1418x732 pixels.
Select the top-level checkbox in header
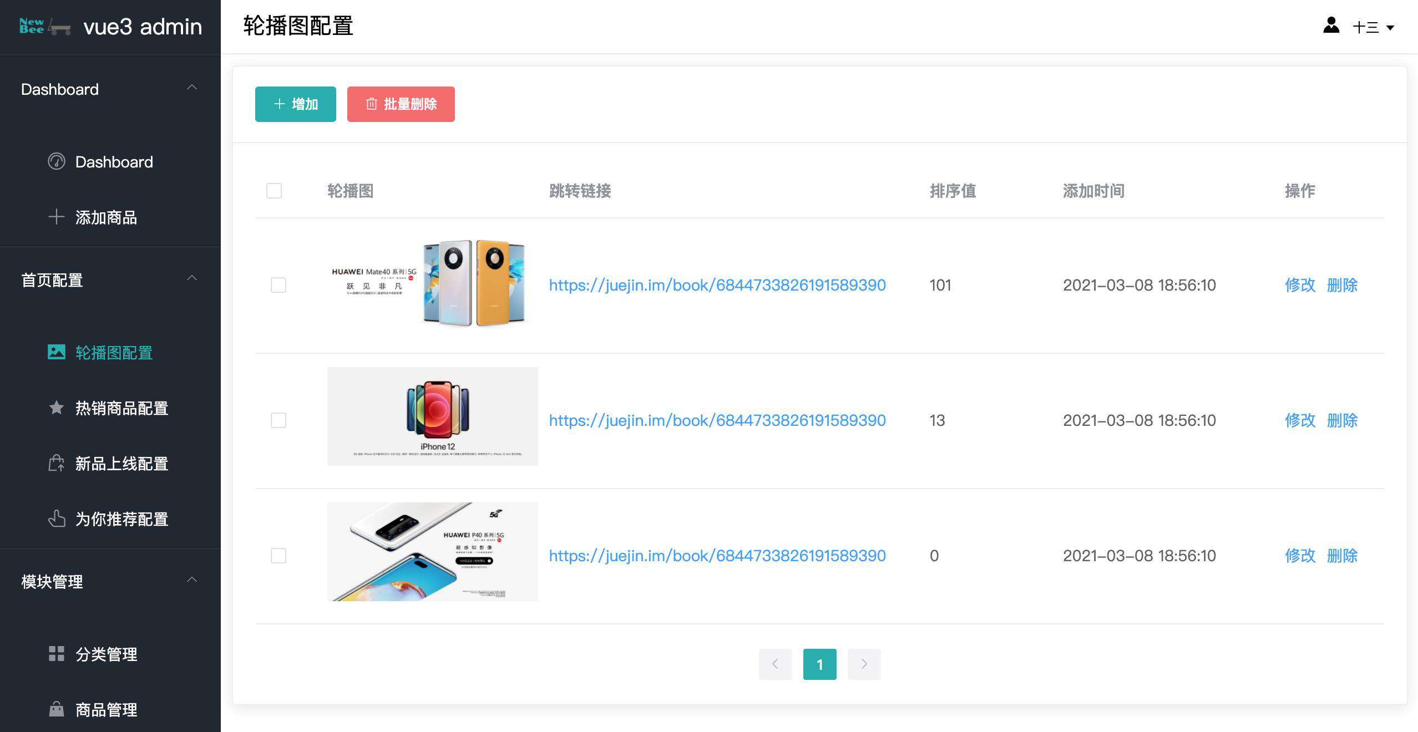275,190
